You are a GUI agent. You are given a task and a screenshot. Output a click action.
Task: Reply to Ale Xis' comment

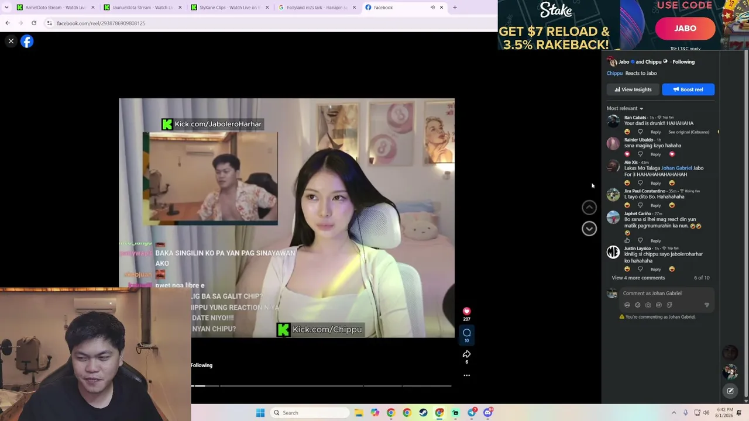[655, 183]
